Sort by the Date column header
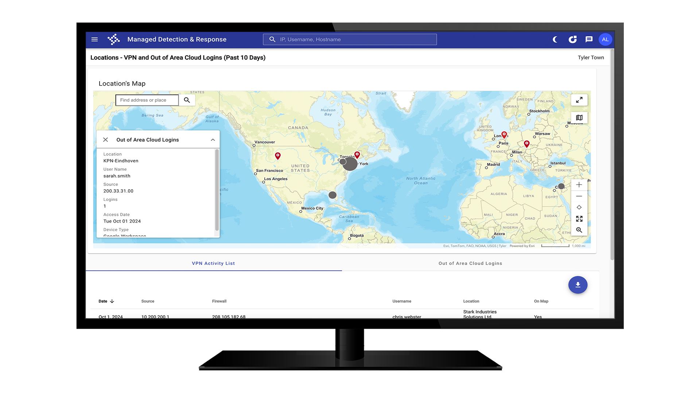The height and width of the screenshot is (393, 700). click(x=106, y=301)
